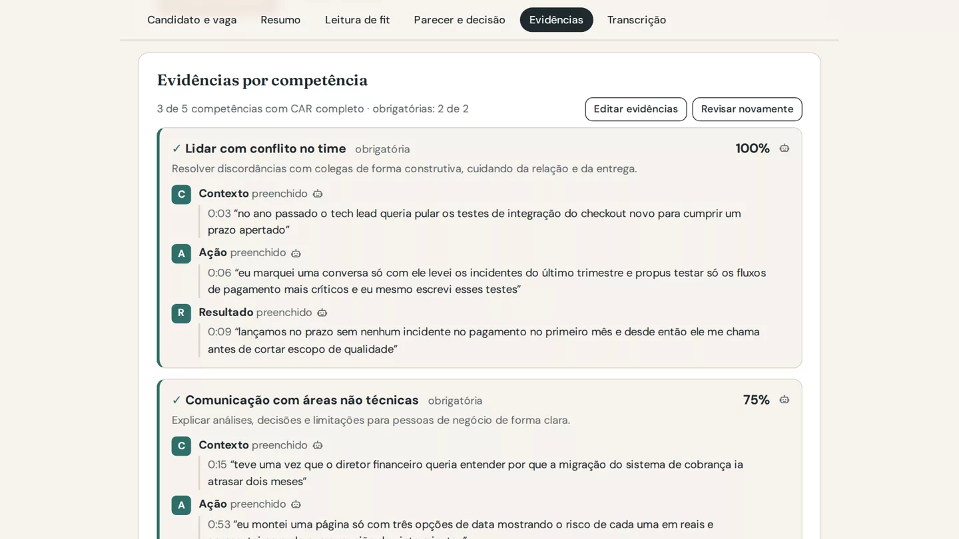The height and width of the screenshot is (539, 959).
Task: Click the C badge in Comunicação card
Action: (181, 446)
